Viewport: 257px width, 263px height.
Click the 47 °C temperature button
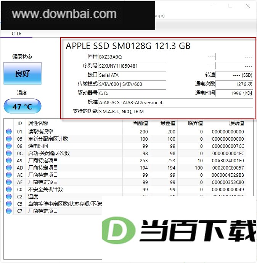tap(22, 106)
